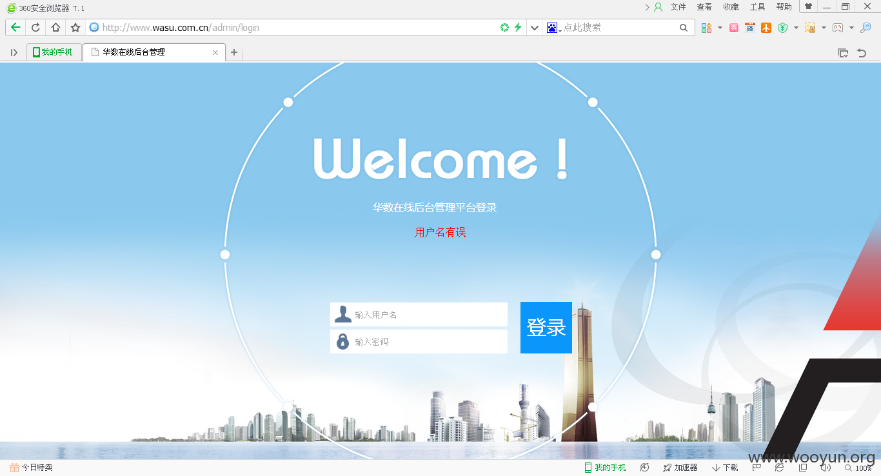Open the 译 translate extension icon
This screenshot has width=881, height=476.
(x=749, y=28)
